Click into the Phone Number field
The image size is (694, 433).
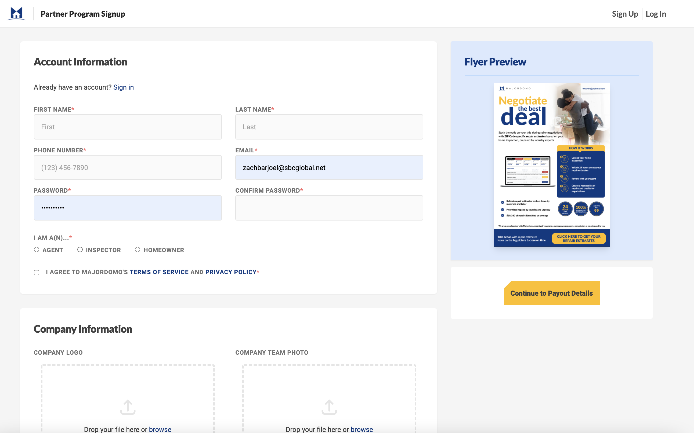(128, 167)
